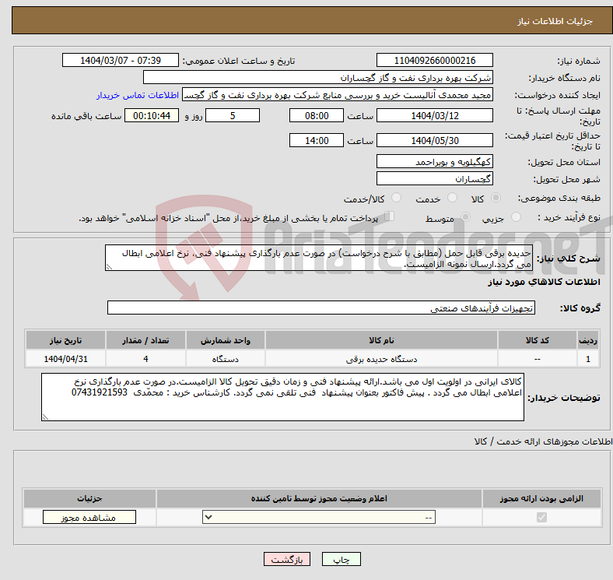Click the اطلاعات کالاهای مورد نیاز heading
Viewport: 613px width, 580px height.
pyautogui.click(x=544, y=281)
